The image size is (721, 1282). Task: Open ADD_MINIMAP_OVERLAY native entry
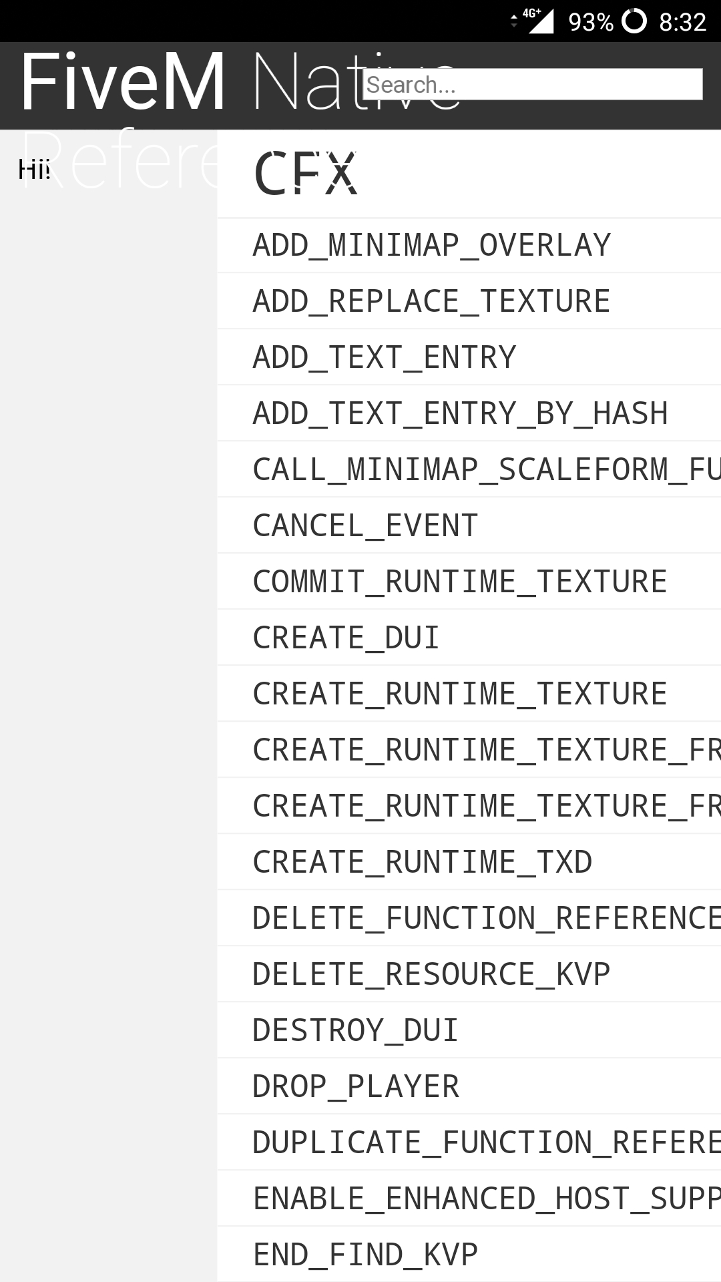431,245
